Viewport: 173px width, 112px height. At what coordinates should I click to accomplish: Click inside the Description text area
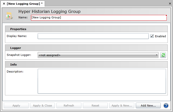[x=102, y=81]
